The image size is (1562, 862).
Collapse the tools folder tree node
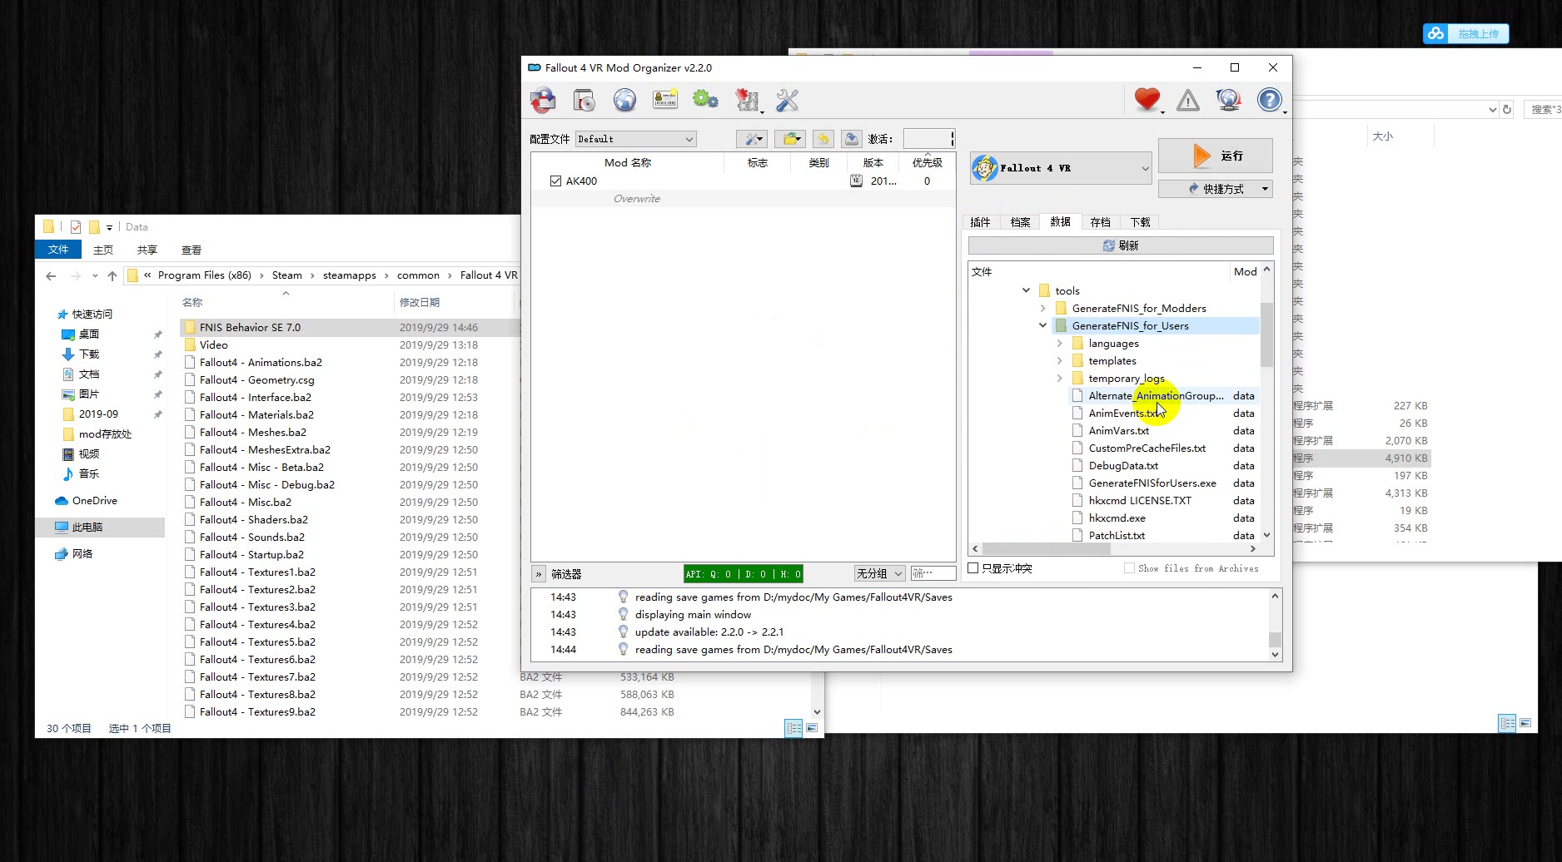pyautogui.click(x=1026, y=290)
